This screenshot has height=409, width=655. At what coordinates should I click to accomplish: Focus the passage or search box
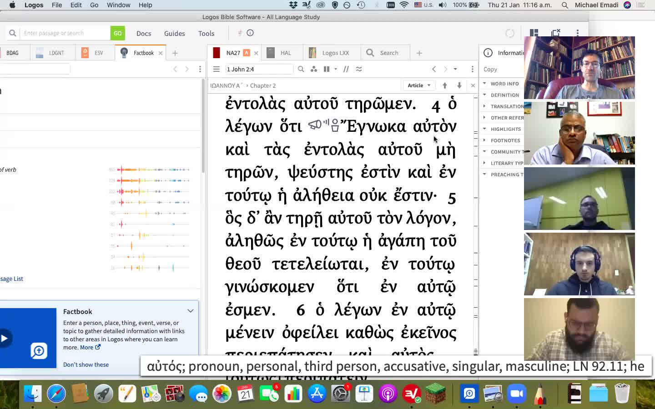(65, 33)
